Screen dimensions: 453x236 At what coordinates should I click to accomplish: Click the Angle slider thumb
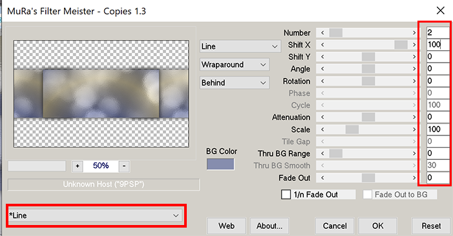tap(368, 69)
